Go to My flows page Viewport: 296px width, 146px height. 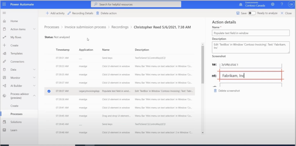[x=16, y=37]
